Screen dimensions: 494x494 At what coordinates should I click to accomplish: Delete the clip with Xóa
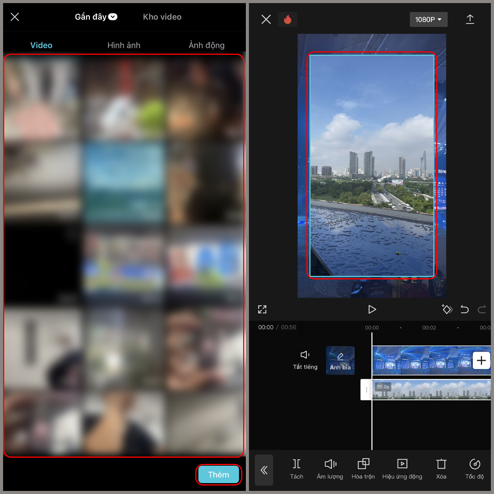click(x=441, y=469)
